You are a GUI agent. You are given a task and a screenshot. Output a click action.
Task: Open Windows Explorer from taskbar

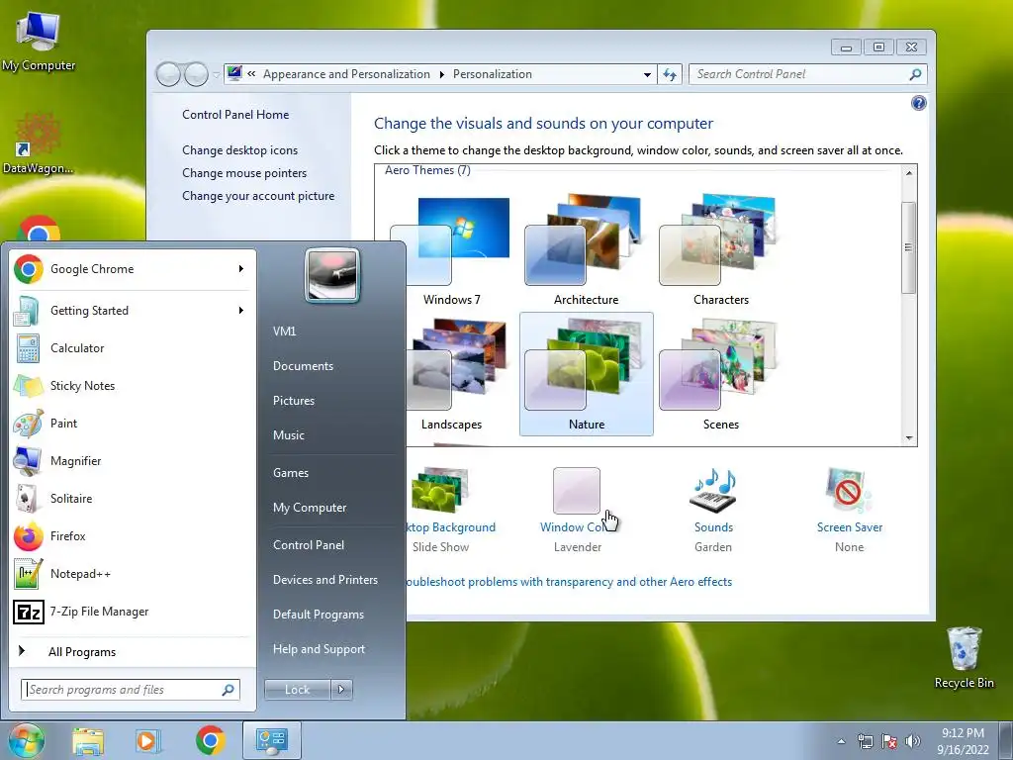[x=88, y=741]
